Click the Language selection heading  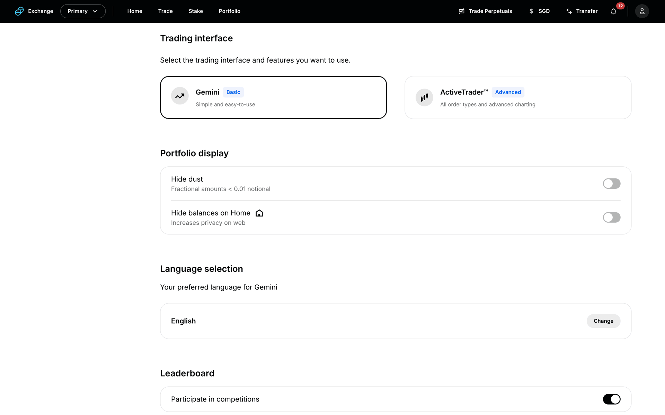point(202,269)
